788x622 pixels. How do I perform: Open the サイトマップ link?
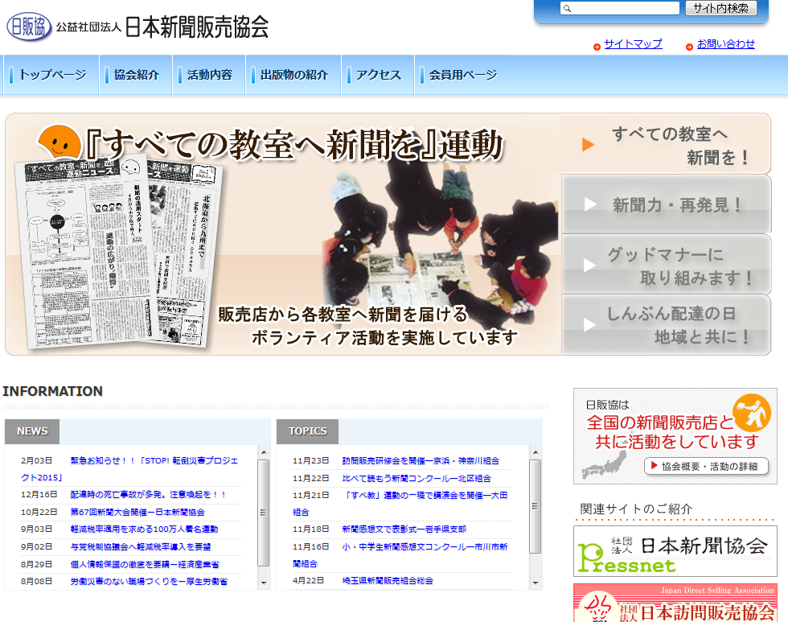(x=634, y=43)
